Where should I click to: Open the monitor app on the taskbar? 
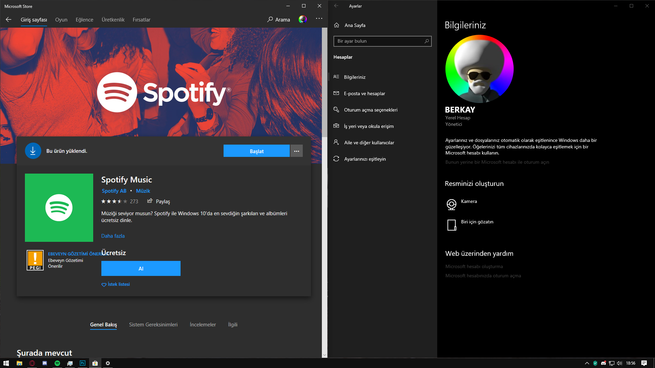click(70, 363)
